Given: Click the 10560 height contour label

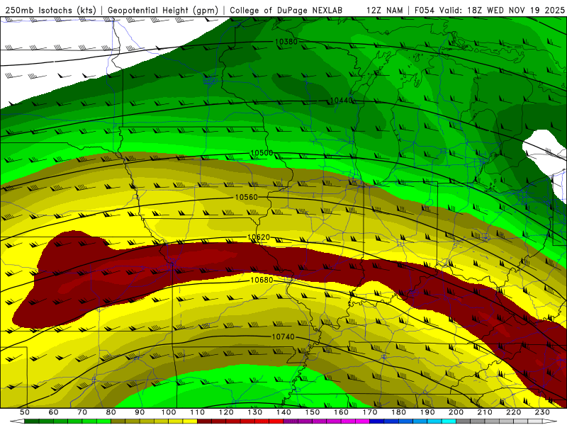Looking at the screenshot, I should (246, 197).
